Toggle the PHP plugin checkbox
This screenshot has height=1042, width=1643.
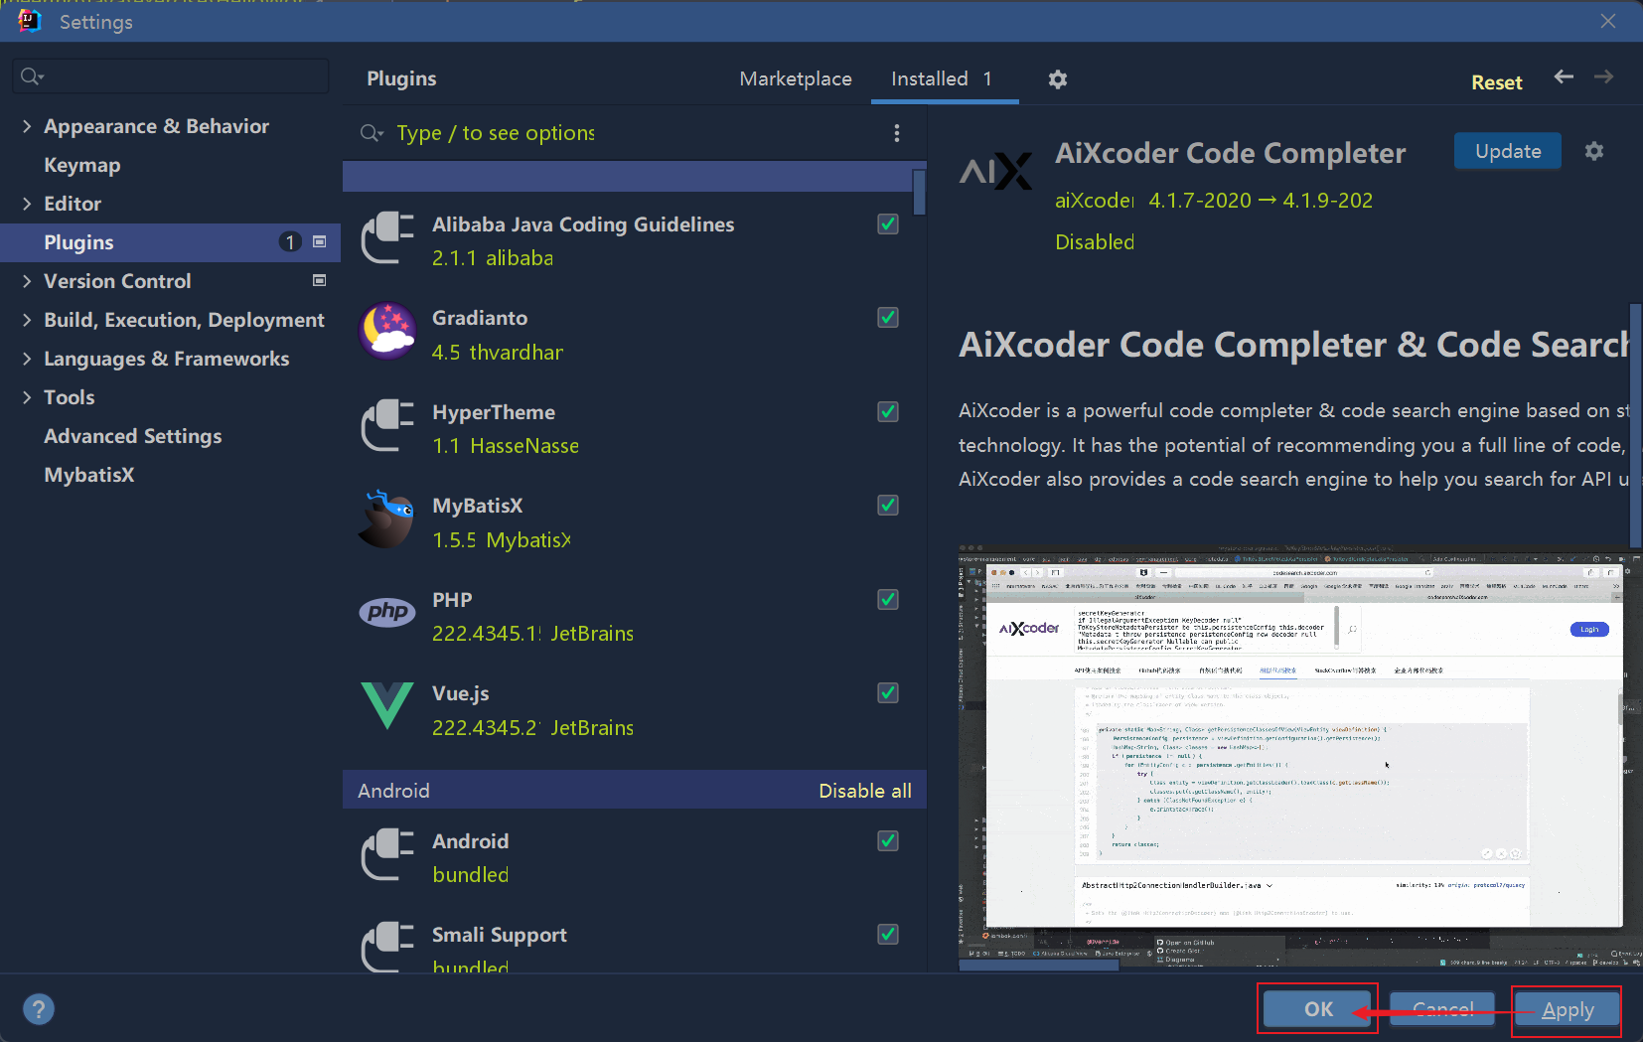[x=888, y=599]
